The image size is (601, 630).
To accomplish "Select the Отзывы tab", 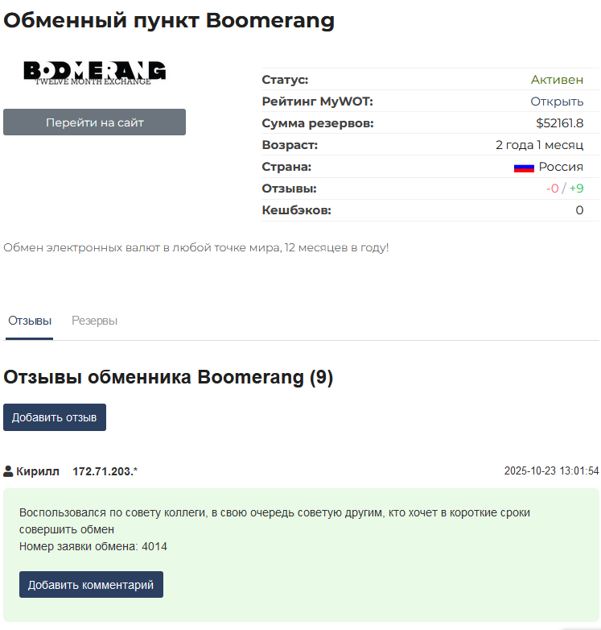I will pos(30,321).
